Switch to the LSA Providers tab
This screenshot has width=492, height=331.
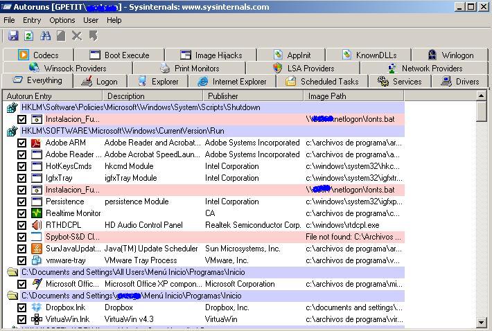pyautogui.click(x=303, y=68)
